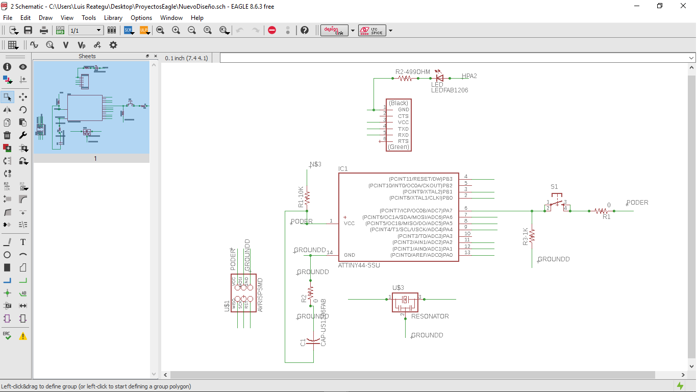The height and width of the screenshot is (392, 697).
Task: Open the Library menu
Action: point(113,17)
